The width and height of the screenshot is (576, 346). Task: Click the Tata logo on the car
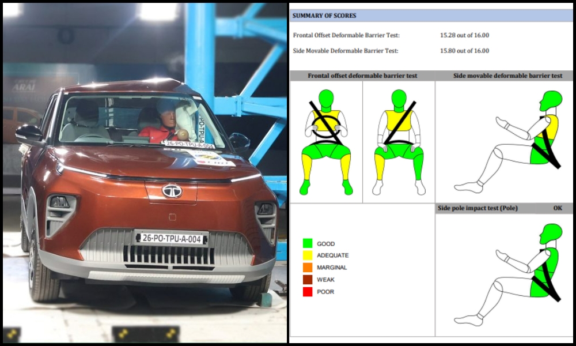172,190
